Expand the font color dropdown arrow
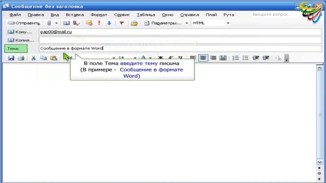 tap(150, 58)
